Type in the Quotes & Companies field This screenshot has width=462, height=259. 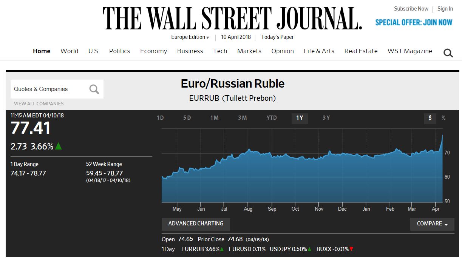pyautogui.click(x=49, y=89)
